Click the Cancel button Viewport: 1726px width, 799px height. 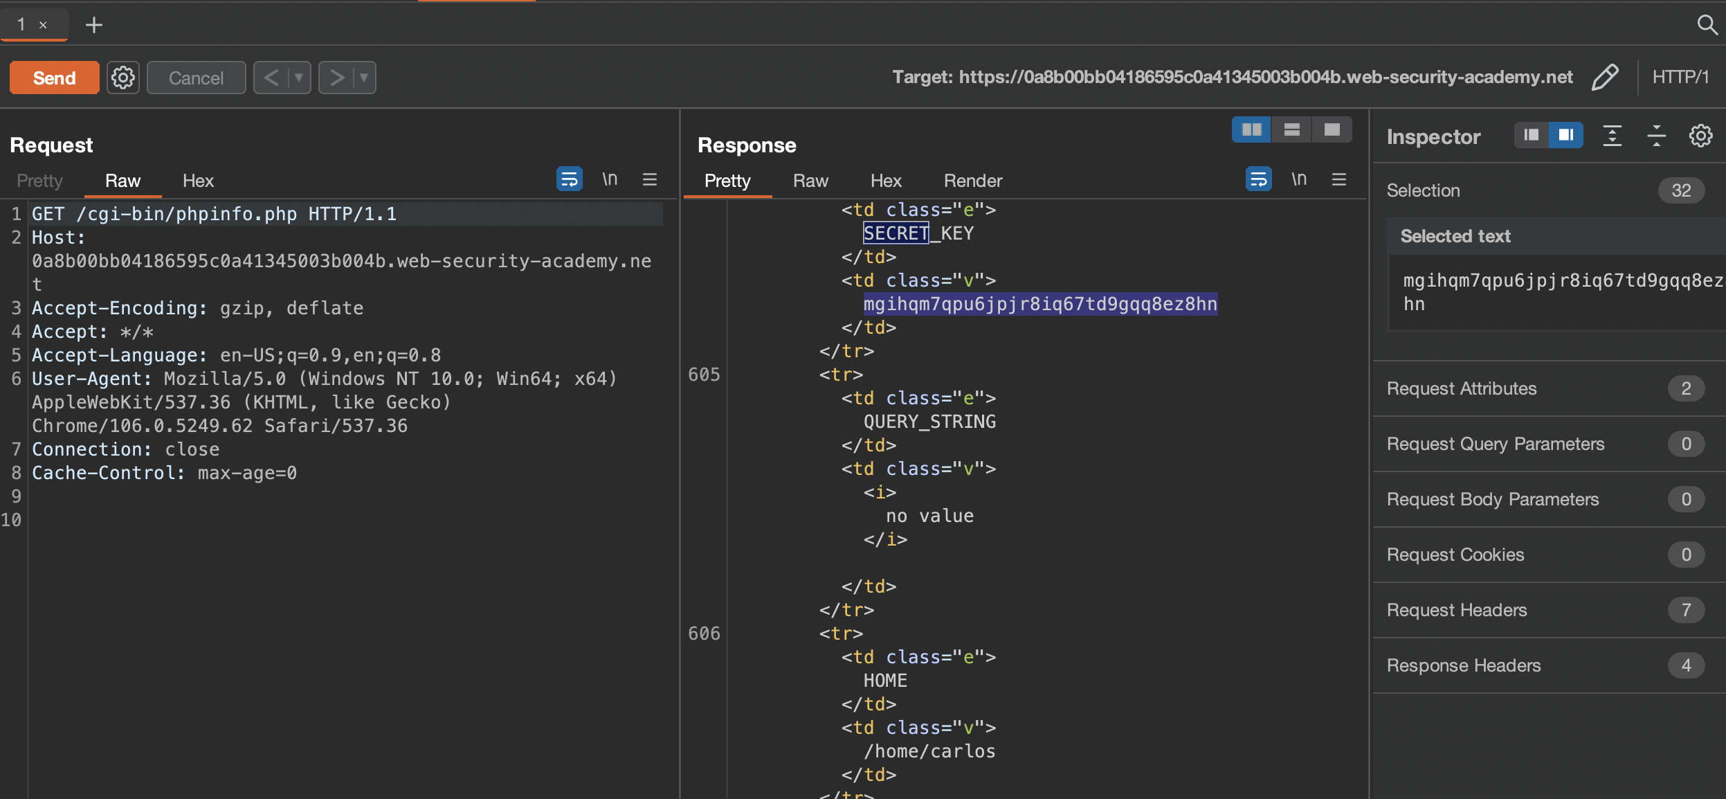(x=196, y=78)
